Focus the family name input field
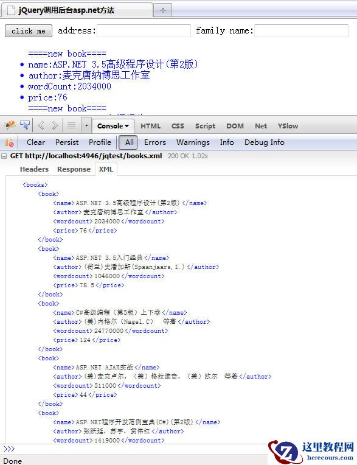The width and height of the screenshot is (357, 465). point(301,31)
